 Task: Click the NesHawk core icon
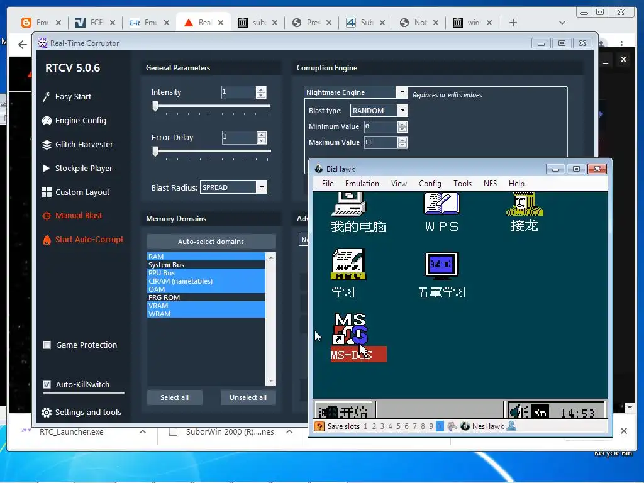coord(465,426)
